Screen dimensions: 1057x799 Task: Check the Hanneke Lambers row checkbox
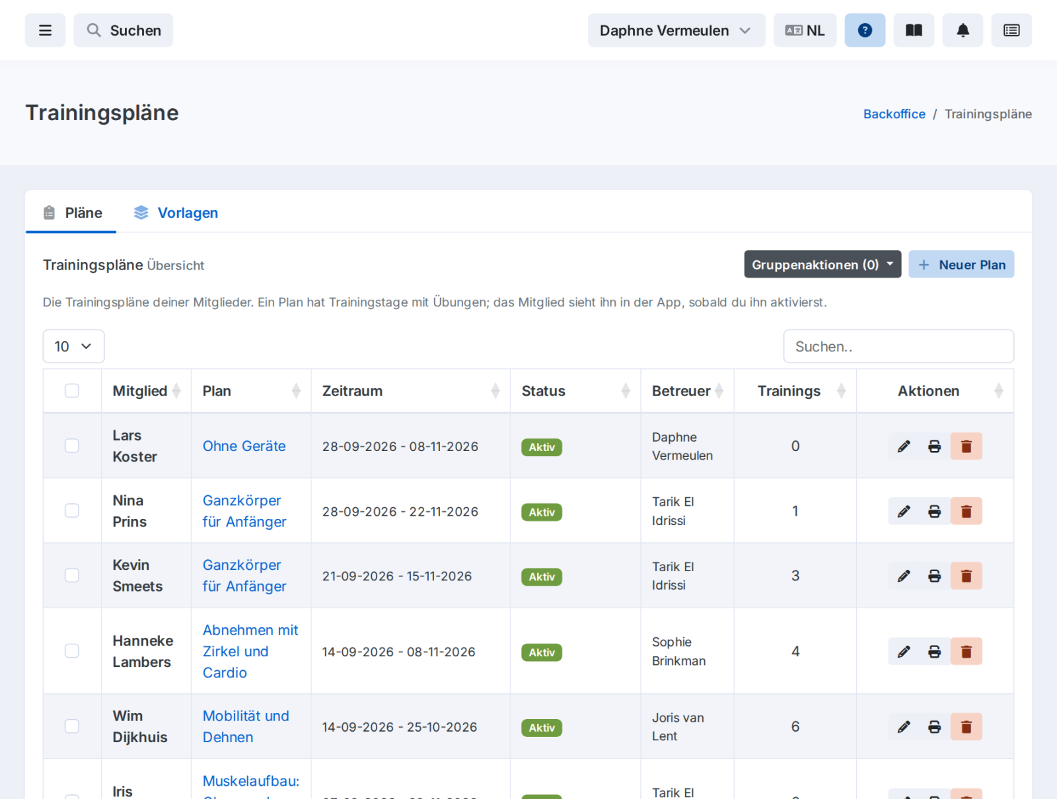(72, 651)
